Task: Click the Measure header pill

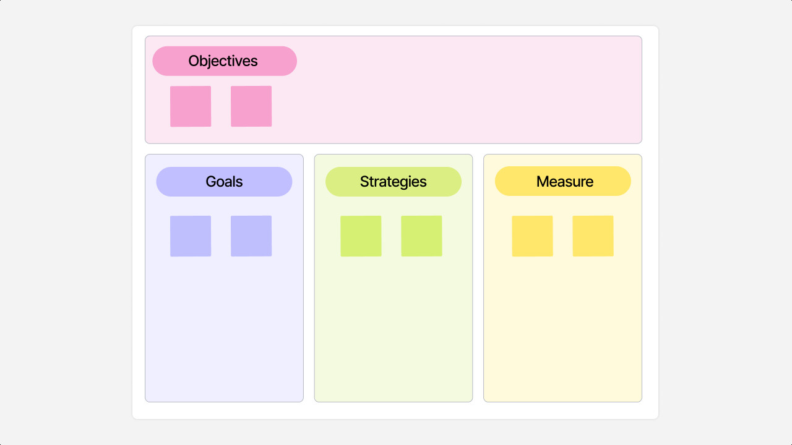Action: coord(563,182)
